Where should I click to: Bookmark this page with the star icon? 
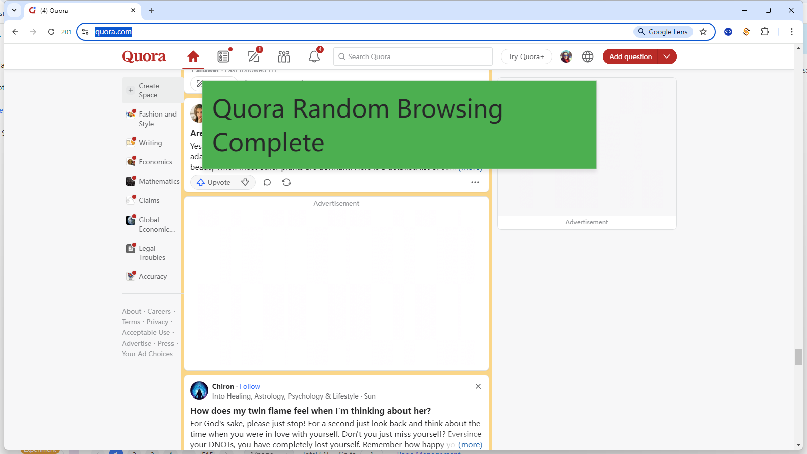(x=703, y=32)
